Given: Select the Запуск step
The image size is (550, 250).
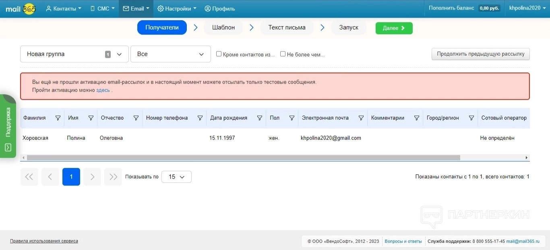Looking at the screenshot, I should tap(349, 27).
